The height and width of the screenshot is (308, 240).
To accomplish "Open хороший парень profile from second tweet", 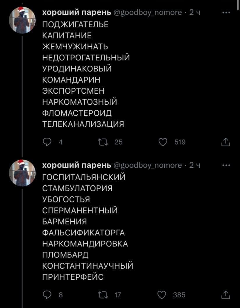I will pos(77,165).
